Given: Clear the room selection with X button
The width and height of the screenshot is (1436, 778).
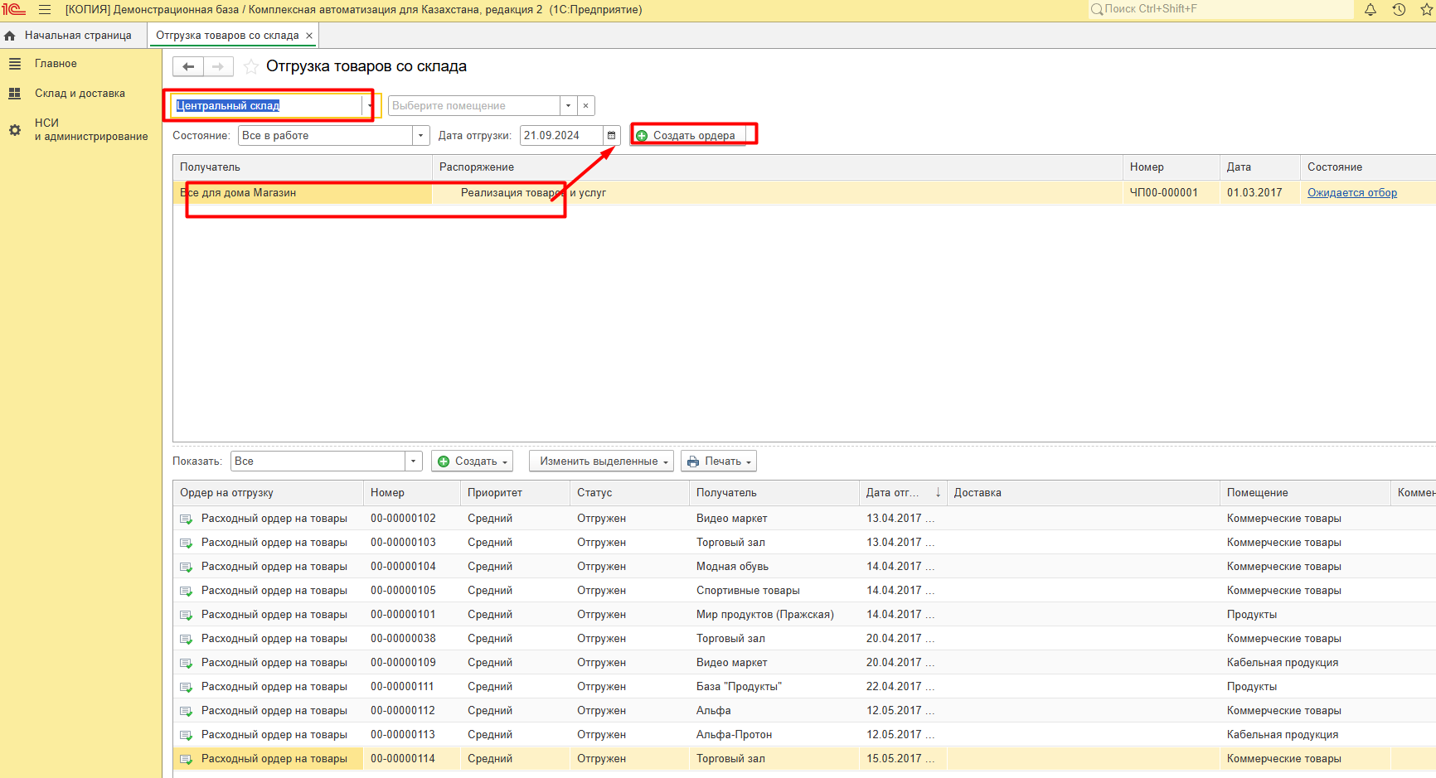Looking at the screenshot, I should [x=585, y=106].
